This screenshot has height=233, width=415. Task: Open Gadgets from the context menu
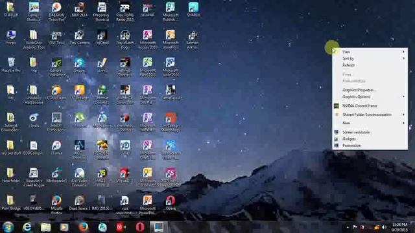pyautogui.click(x=370, y=139)
